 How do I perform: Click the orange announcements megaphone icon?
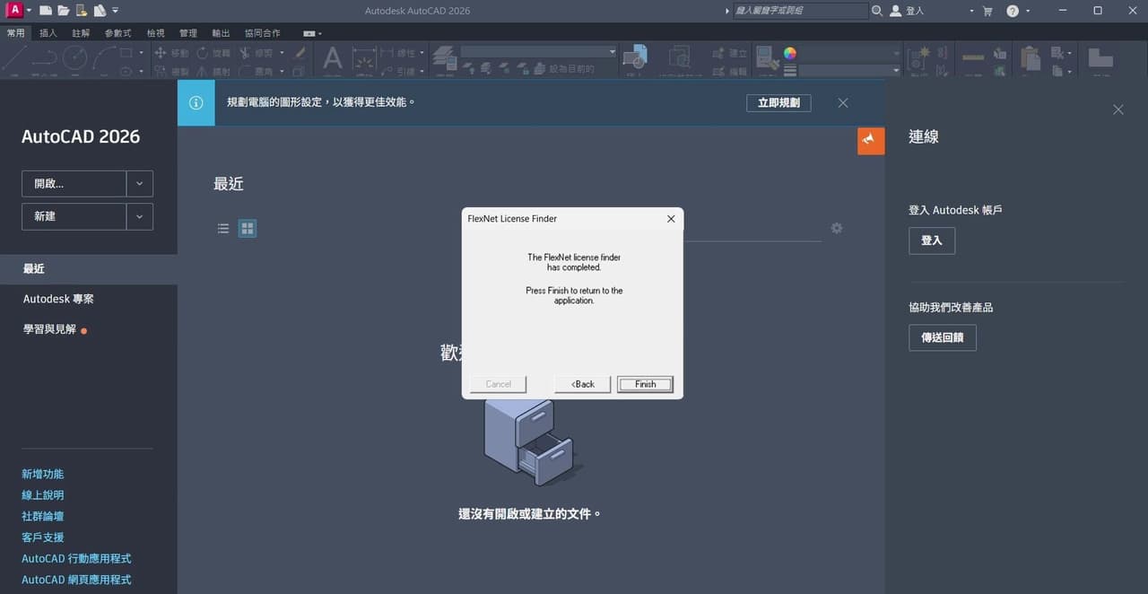tap(871, 141)
